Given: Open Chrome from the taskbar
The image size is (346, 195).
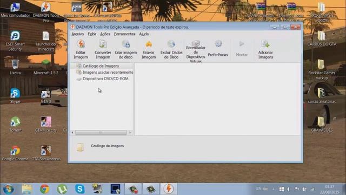Looking at the screenshot, I should pos(44,189).
